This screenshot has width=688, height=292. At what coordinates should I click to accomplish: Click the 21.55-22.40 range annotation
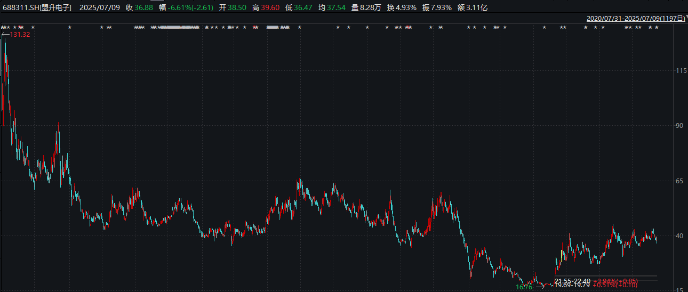click(x=572, y=281)
